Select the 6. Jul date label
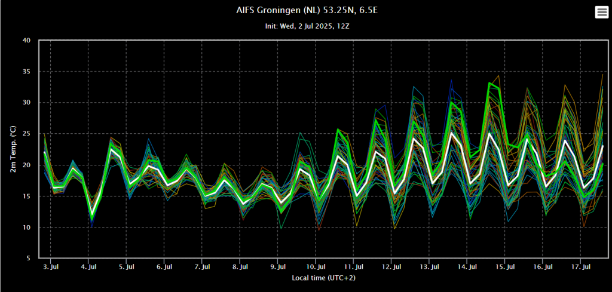Viewport: 612px width, 292px height. (x=164, y=267)
